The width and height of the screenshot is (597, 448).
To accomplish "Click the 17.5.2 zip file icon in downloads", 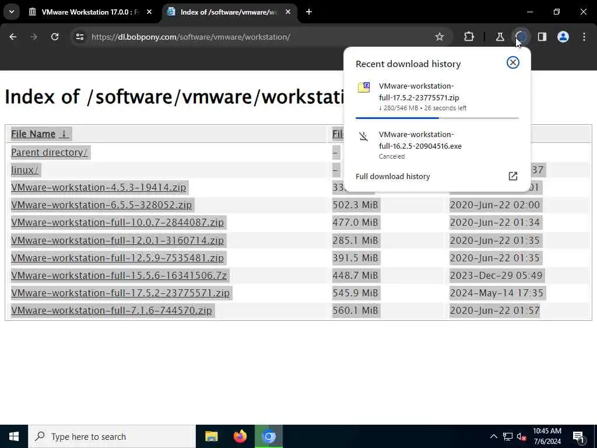I will 364,87.
